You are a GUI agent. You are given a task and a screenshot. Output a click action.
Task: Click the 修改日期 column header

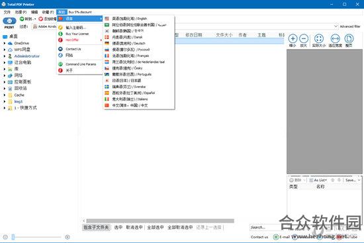194,35
